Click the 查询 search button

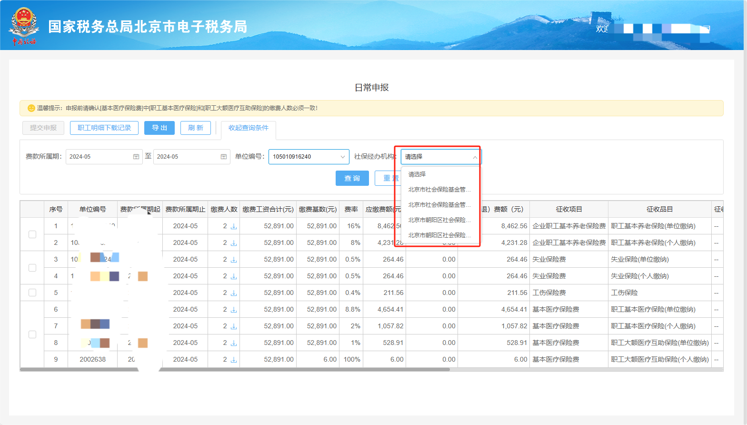click(x=352, y=178)
